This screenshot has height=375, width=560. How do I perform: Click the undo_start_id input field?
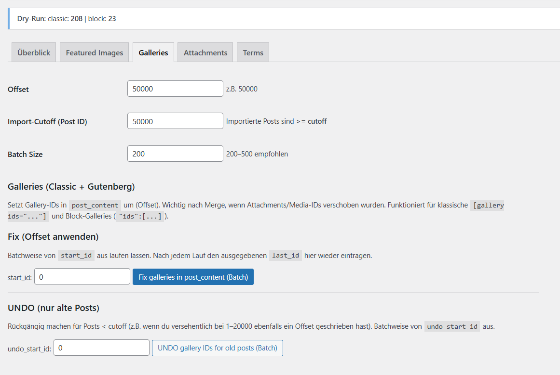(x=101, y=348)
